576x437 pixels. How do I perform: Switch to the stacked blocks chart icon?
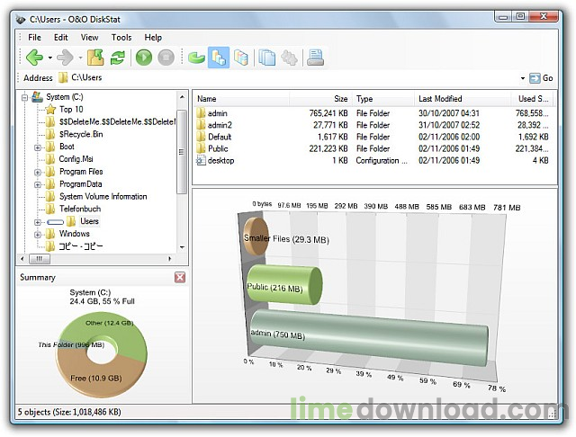pos(240,58)
